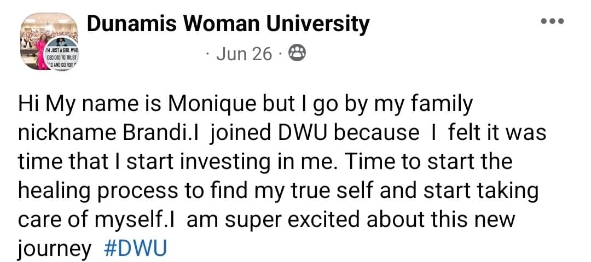
Task: Click the words "about this new"
Action: (441, 220)
